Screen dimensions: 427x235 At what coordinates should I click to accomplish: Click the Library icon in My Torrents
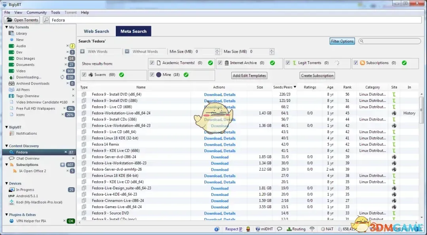pos(12,34)
